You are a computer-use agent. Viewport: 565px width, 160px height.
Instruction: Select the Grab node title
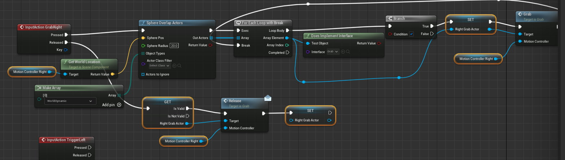pyautogui.click(x=527, y=14)
